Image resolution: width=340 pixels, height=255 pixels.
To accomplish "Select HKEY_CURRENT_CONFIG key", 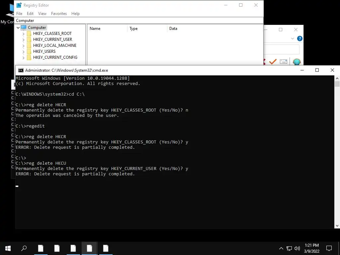I will point(55,57).
